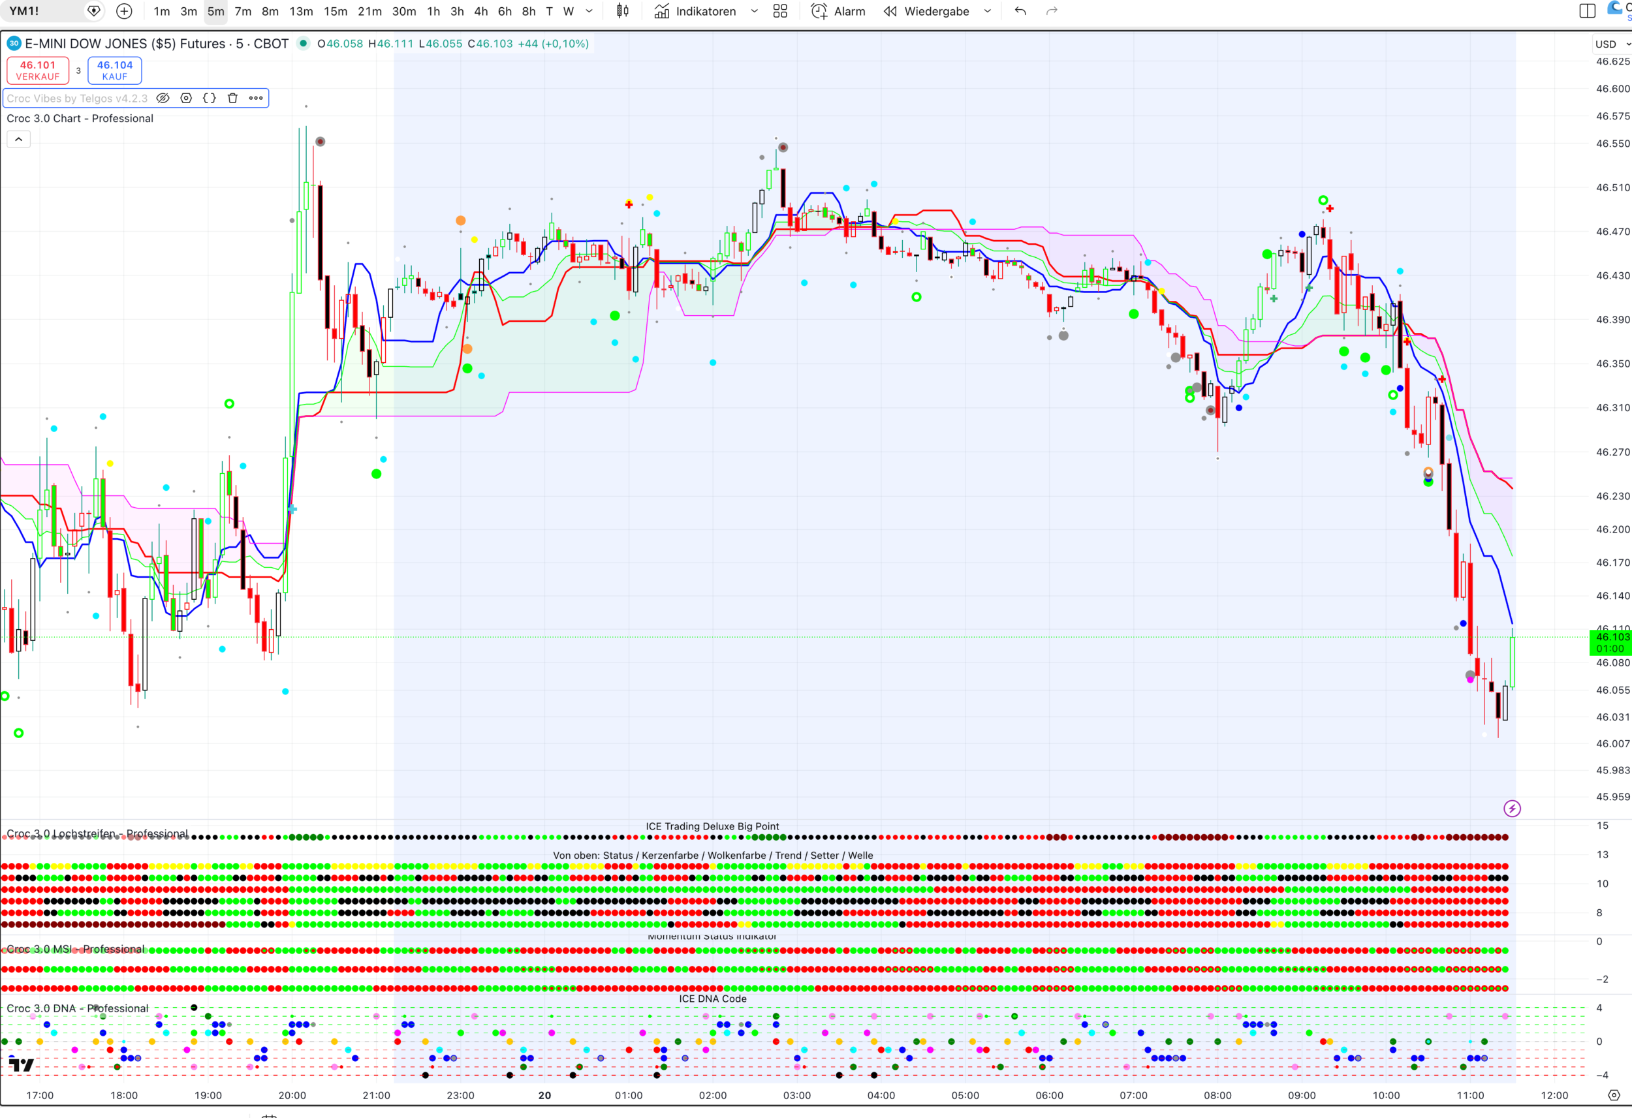Toggle market status indicator dot
This screenshot has width=1632, height=1118.
pyautogui.click(x=304, y=44)
